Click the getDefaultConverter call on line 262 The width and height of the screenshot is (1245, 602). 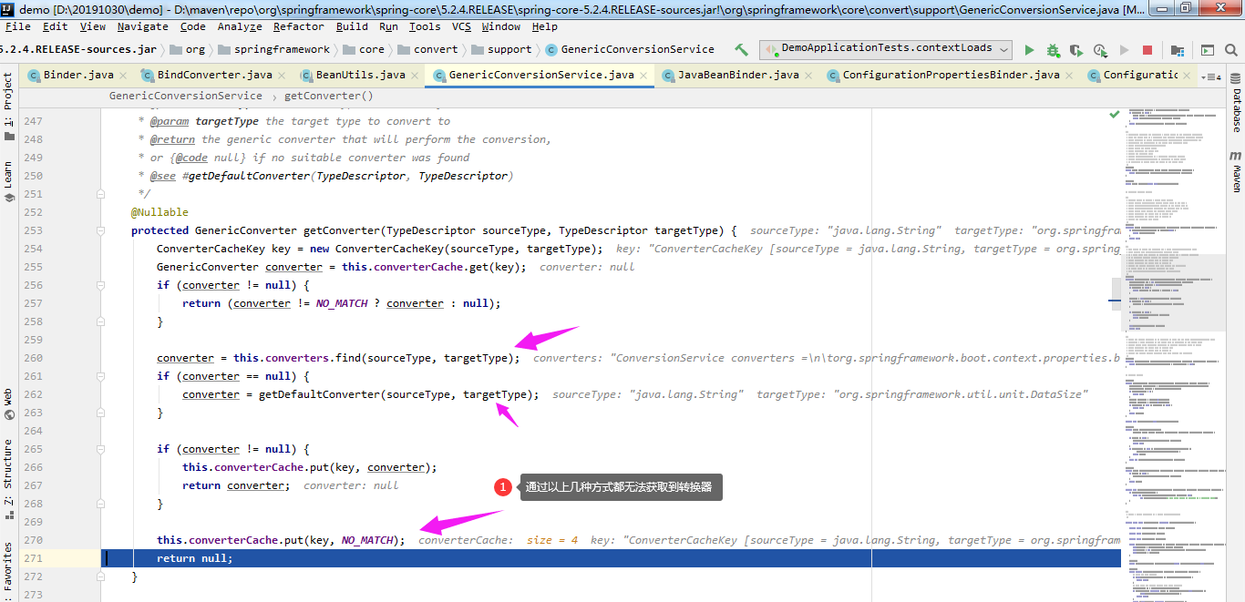pyautogui.click(x=319, y=394)
